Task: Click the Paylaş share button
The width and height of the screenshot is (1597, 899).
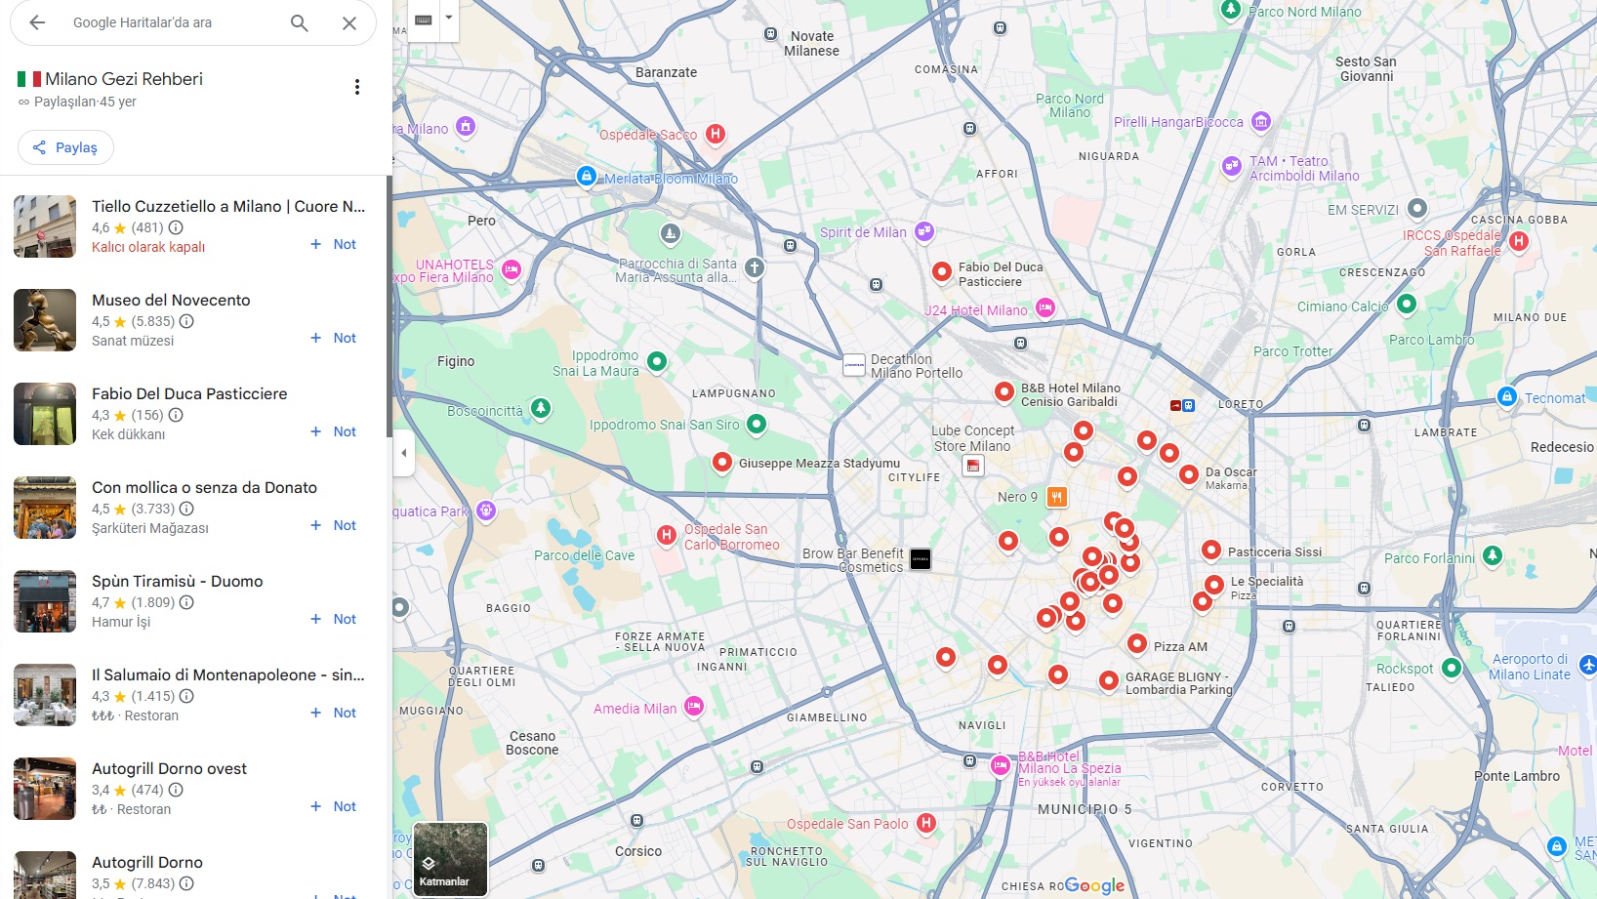Action: tap(64, 146)
